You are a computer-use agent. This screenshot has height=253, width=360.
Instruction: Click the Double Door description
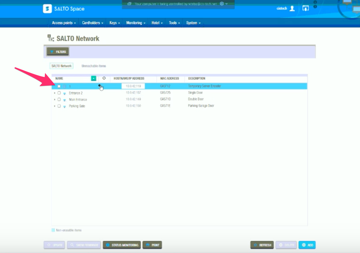(x=196, y=99)
